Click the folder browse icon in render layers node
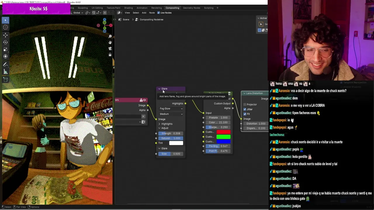This screenshot has width=374, height=210. pos(143,122)
